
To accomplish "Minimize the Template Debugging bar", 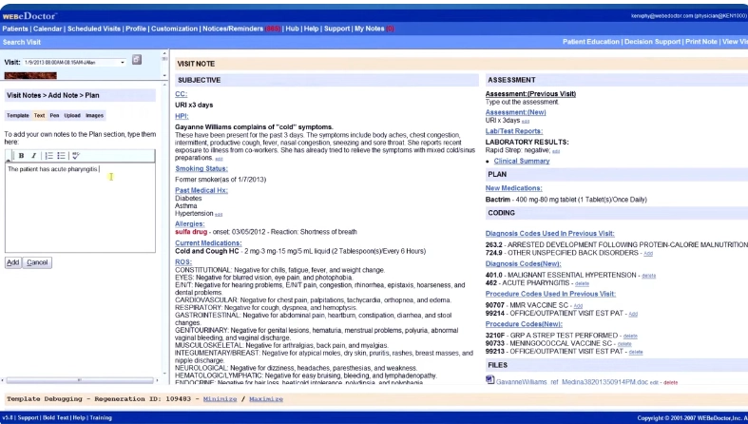I will [220, 398].
